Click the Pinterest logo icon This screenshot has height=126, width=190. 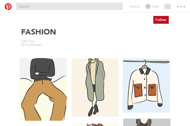8,6
